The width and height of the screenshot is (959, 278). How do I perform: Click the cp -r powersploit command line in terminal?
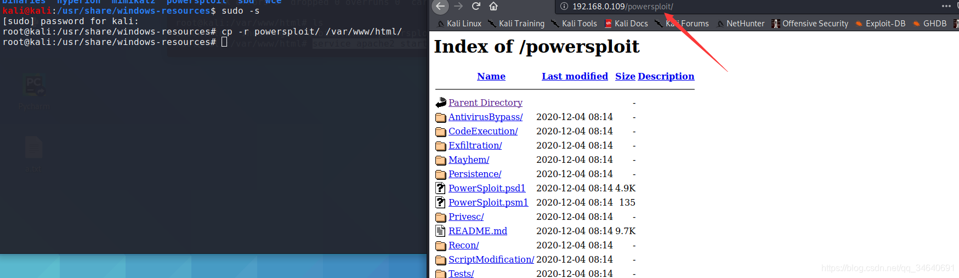[x=202, y=32]
